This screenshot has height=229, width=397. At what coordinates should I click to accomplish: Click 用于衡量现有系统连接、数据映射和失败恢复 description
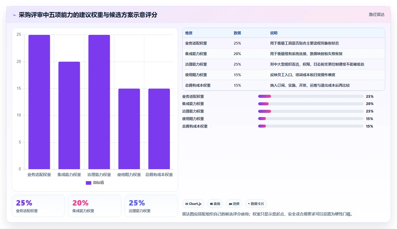(x=306, y=54)
